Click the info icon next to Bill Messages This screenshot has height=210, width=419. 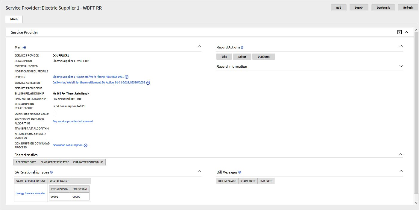pyautogui.click(x=239, y=172)
